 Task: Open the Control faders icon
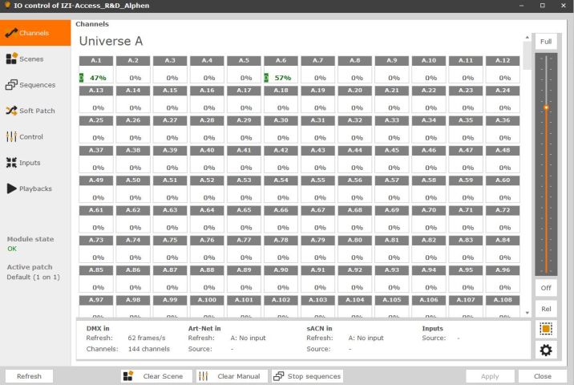11,136
